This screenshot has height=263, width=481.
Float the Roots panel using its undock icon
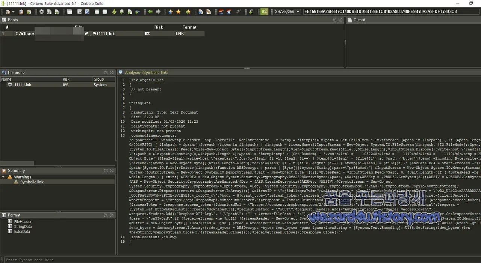click(x=334, y=20)
